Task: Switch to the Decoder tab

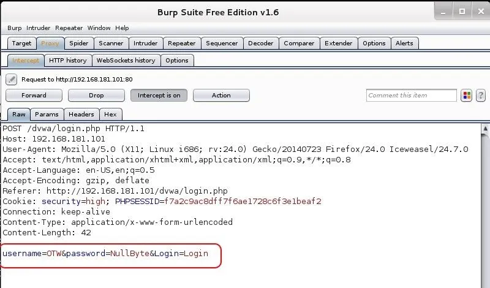Action: coord(261,44)
